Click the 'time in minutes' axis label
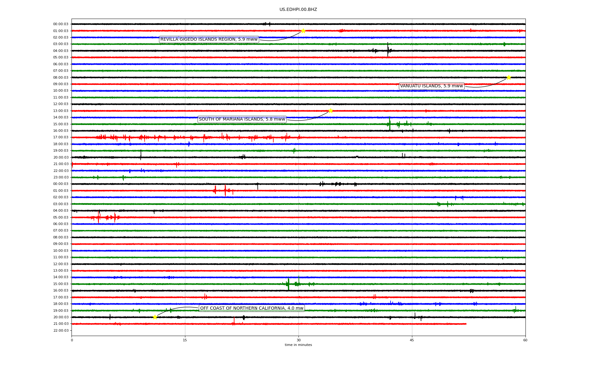597x373 pixels. click(x=298, y=345)
